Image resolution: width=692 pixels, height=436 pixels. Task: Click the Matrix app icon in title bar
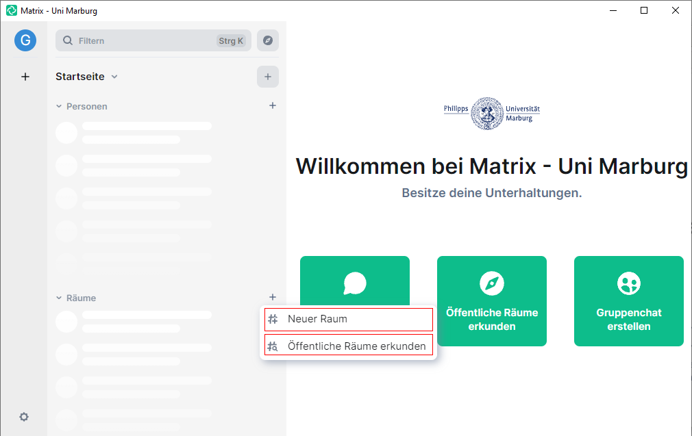tap(12, 10)
